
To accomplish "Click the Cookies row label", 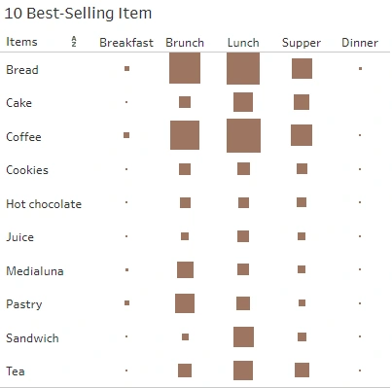I will point(27,170).
